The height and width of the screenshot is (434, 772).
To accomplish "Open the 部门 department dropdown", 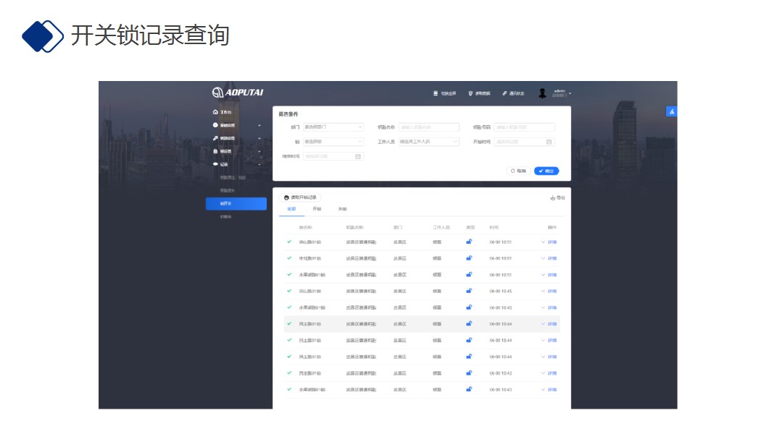I will 333,127.
